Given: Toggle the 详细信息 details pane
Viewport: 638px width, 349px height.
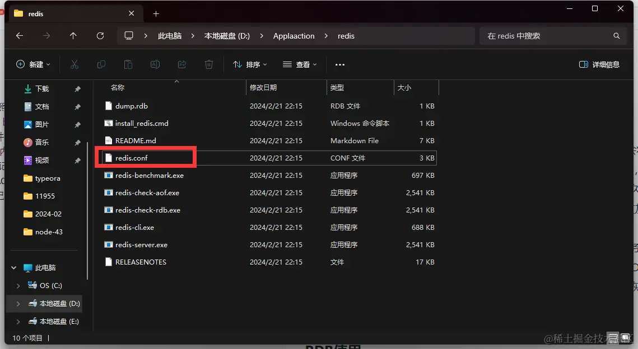Looking at the screenshot, I should click(599, 65).
